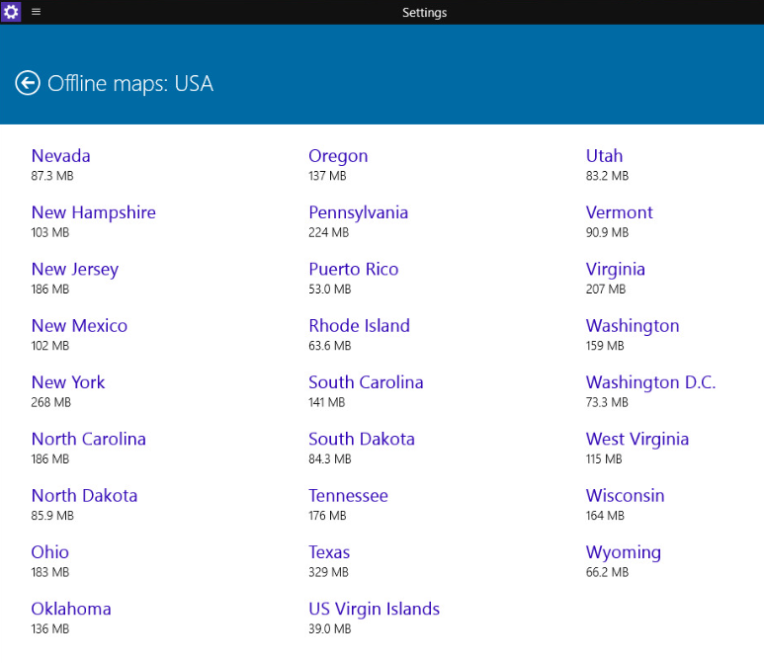The height and width of the screenshot is (663, 764).
Task: Click the 268 MB size under New York
Action: pyautogui.click(x=51, y=402)
